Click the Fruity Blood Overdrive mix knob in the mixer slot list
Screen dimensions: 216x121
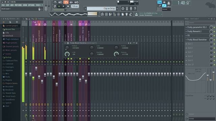pyautogui.click(x=211, y=40)
